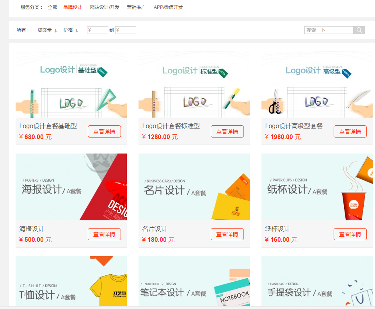Open 纸杯设计 A套餐 banner image
375x309 pixels.
coord(317,187)
